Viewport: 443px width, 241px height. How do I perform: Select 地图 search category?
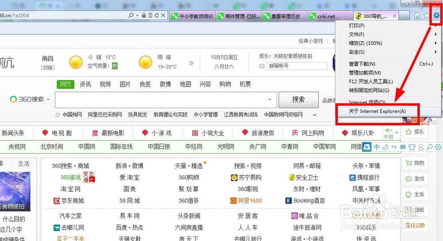185,84
